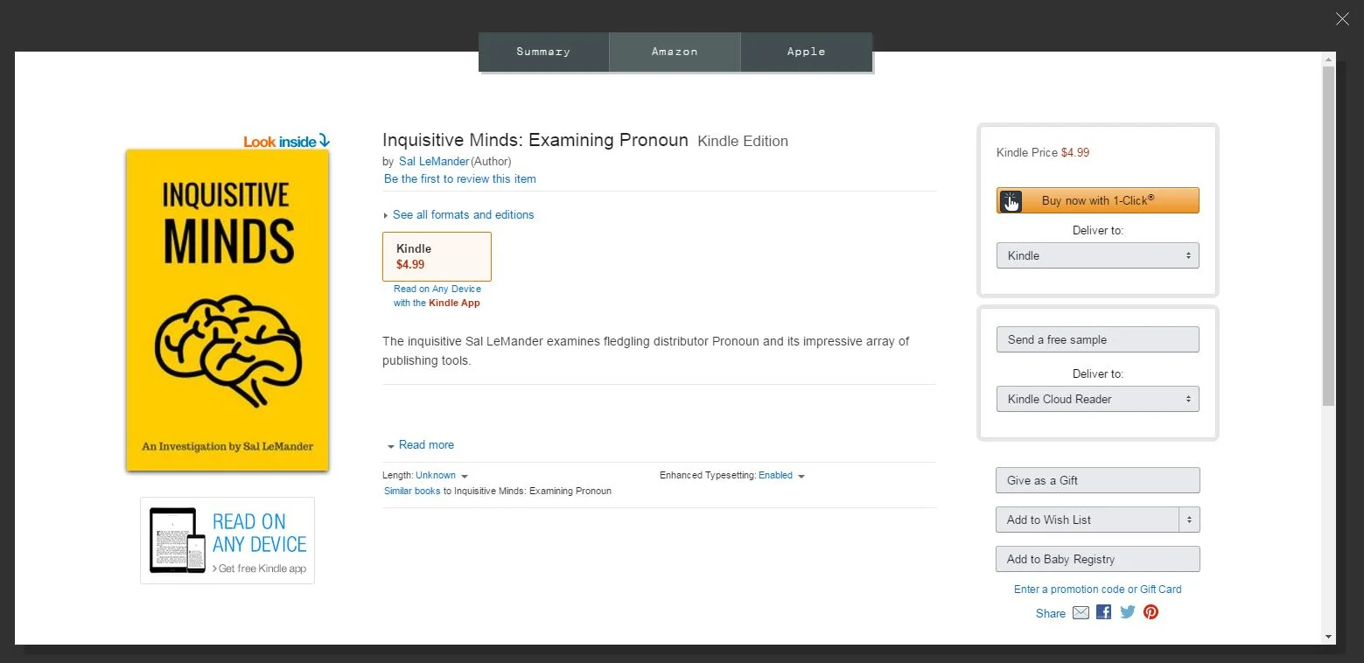Share the book on Pinterest

tap(1151, 612)
